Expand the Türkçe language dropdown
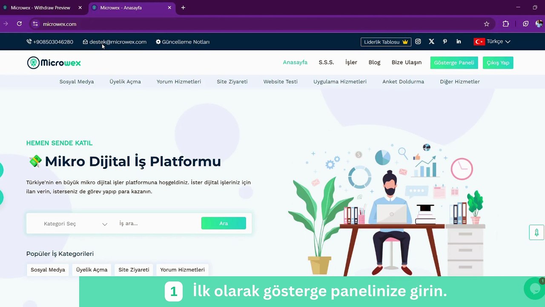 coord(492,41)
